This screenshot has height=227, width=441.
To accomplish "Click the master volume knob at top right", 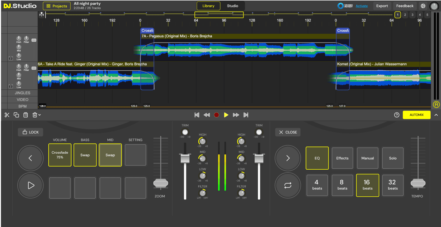I will click(434, 6).
